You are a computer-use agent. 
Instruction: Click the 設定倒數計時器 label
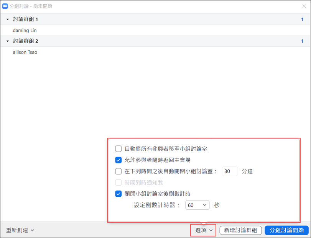pos(156,205)
